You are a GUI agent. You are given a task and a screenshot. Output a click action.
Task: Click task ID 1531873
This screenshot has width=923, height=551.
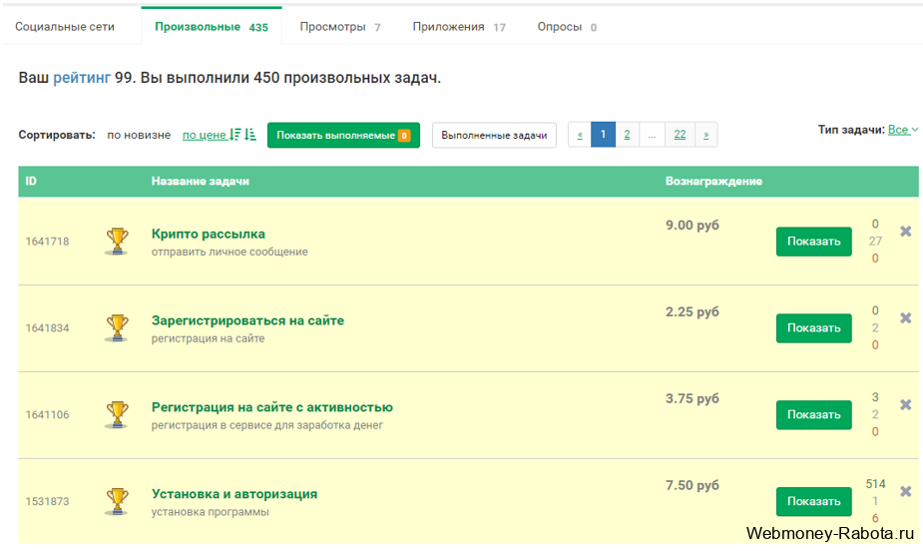(47, 501)
